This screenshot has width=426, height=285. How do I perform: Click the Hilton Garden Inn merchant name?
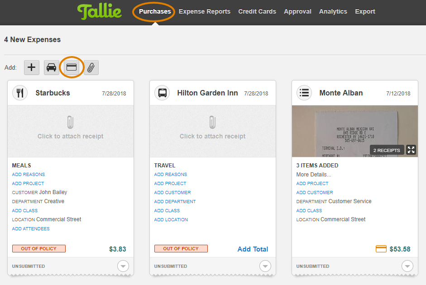coord(207,93)
